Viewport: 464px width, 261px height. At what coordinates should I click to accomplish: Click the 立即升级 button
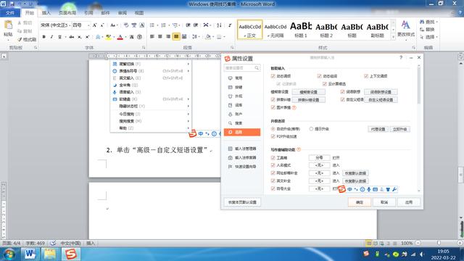(x=399, y=129)
